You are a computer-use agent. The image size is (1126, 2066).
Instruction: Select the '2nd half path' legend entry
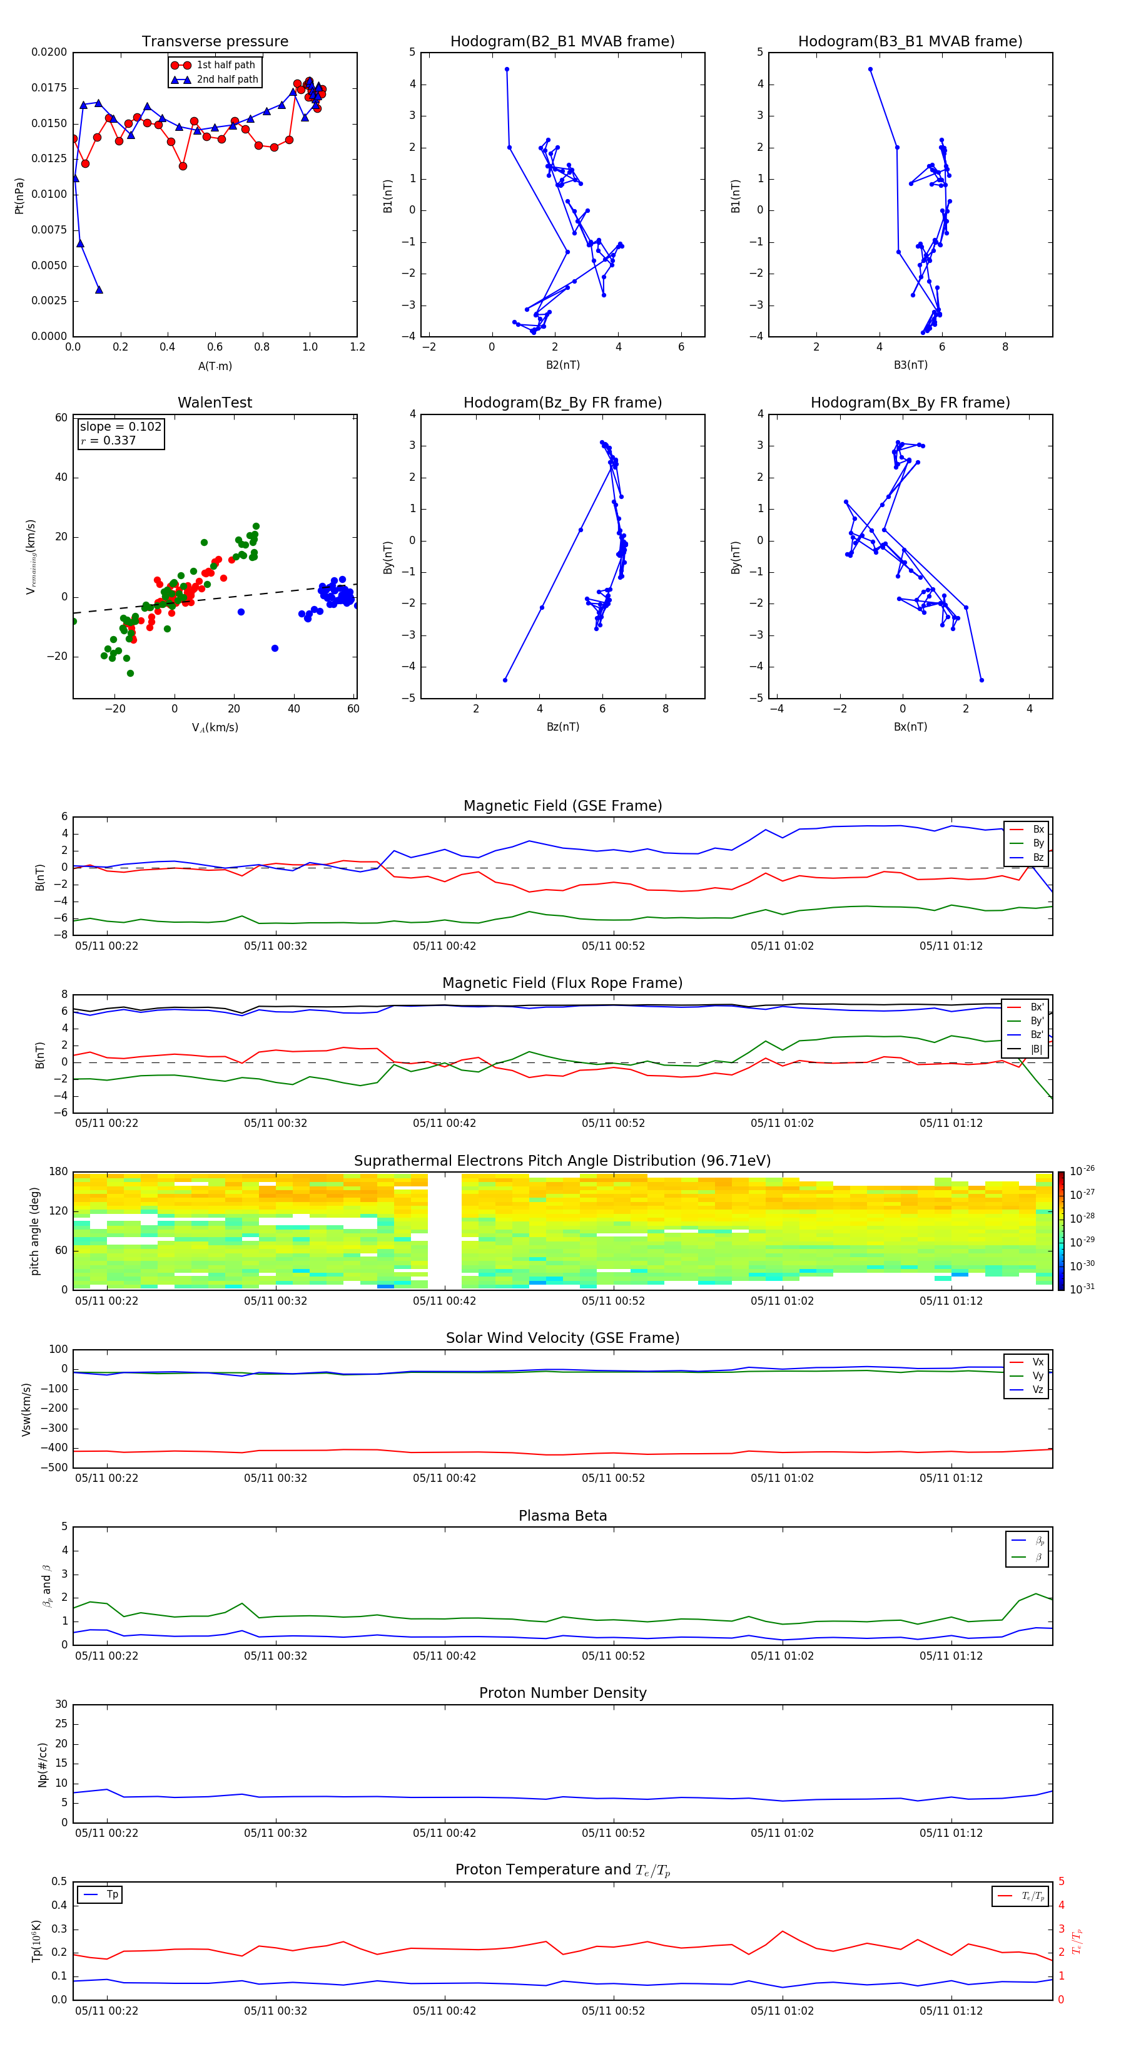215,80
